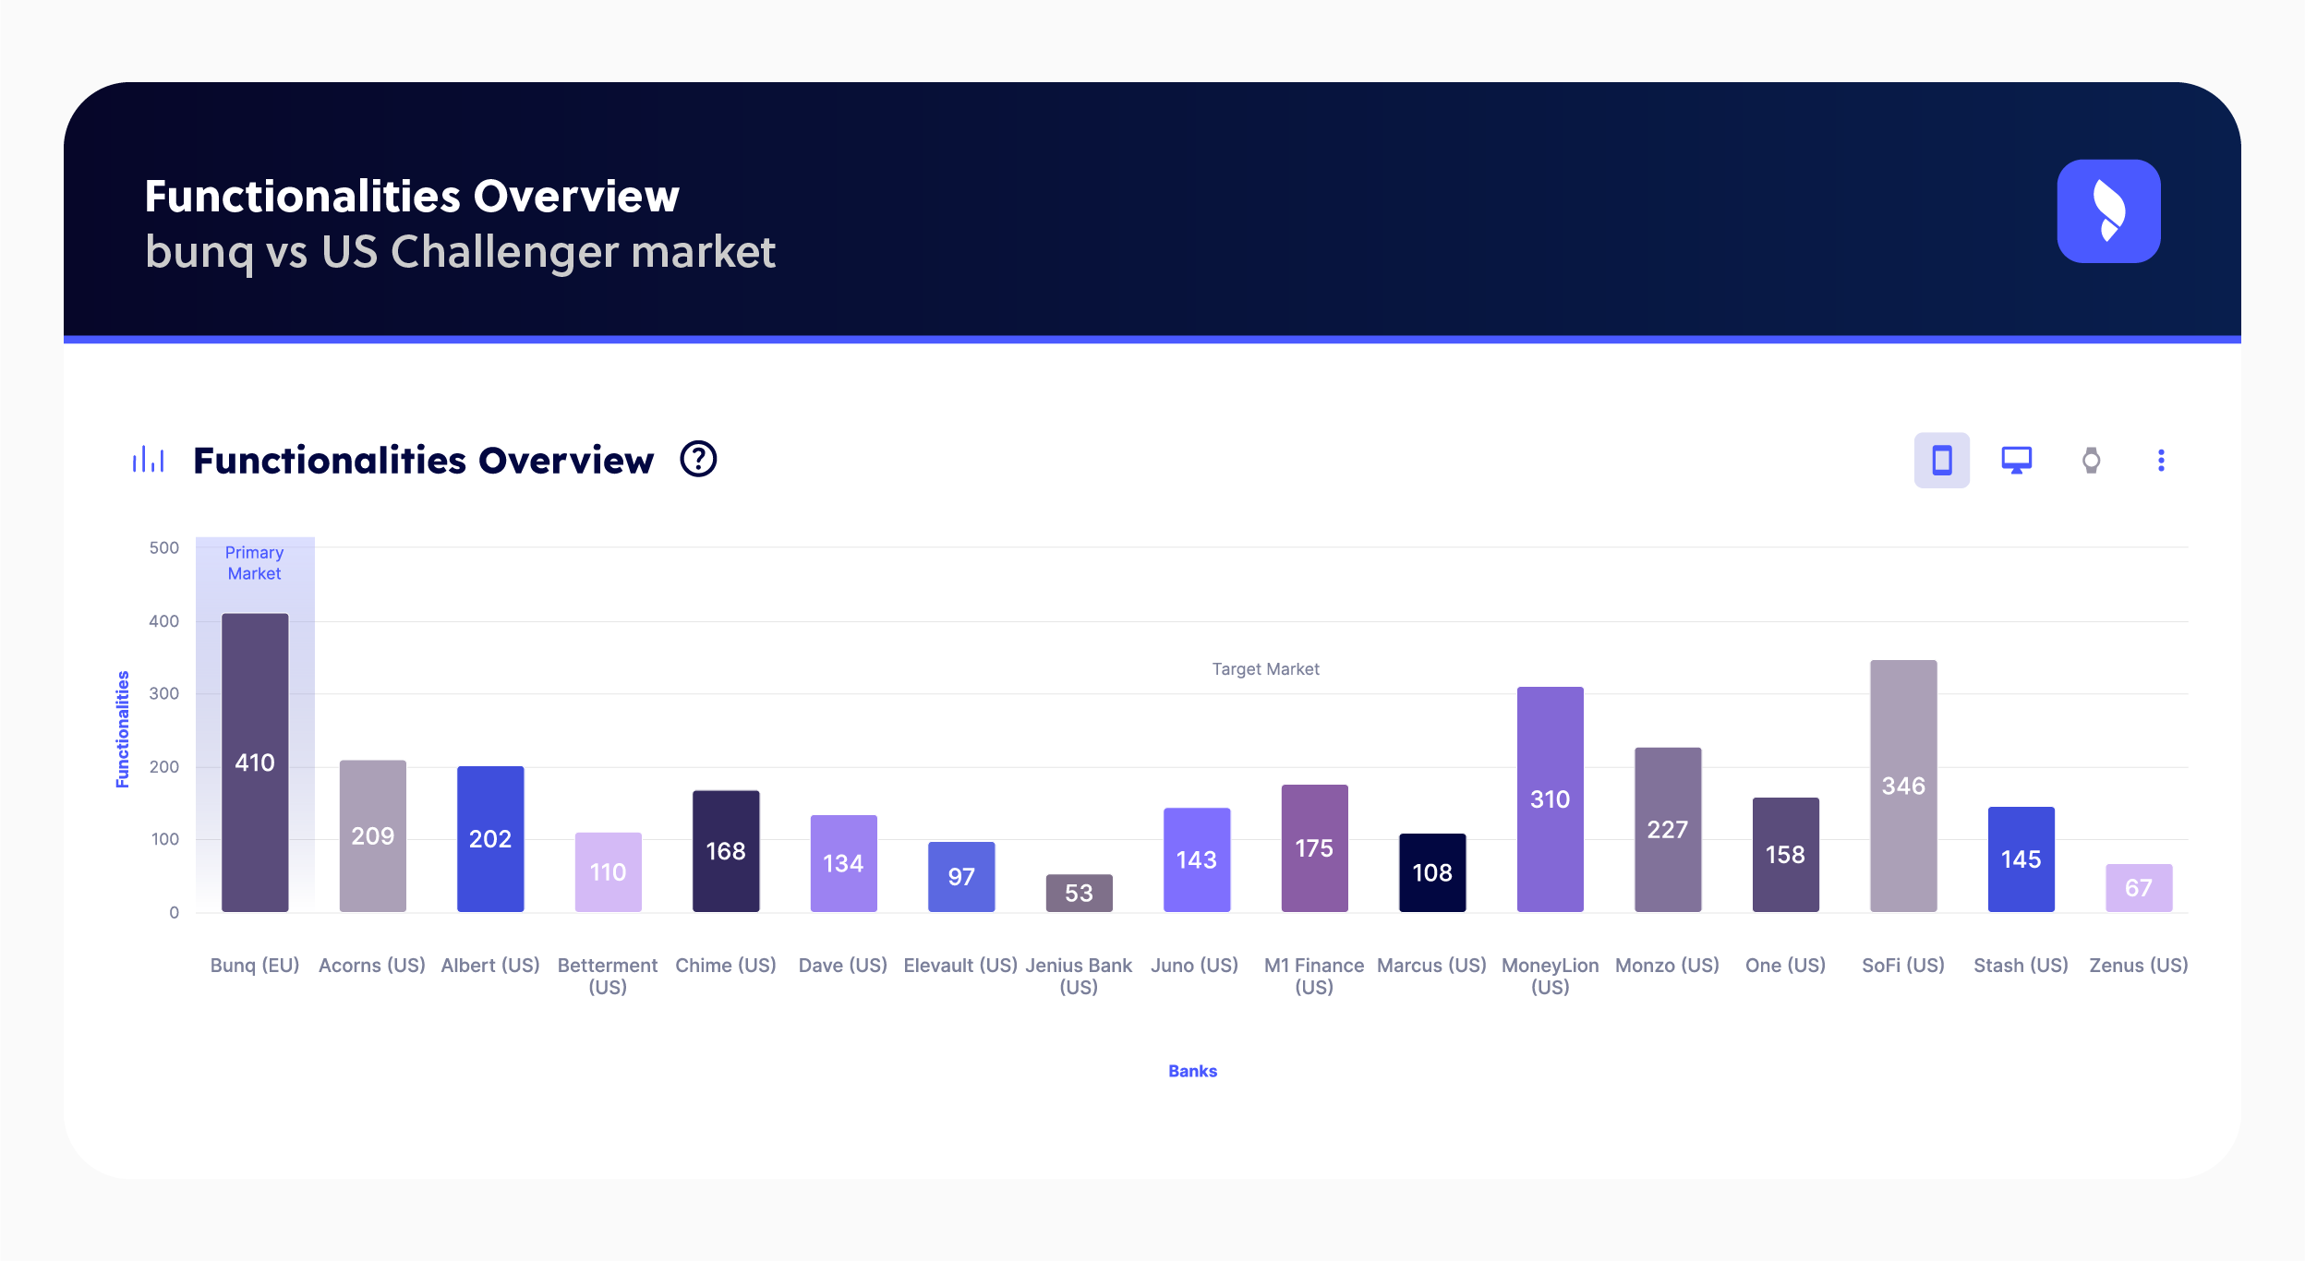Click the banner's Functionalities Overview heading
Image resolution: width=2305 pixels, height=1261 pixels.
pos(412,196)
